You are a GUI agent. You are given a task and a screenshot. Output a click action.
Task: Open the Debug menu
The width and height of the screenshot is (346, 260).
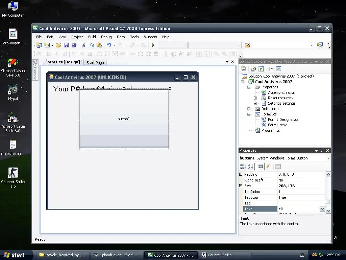(106, 37)
